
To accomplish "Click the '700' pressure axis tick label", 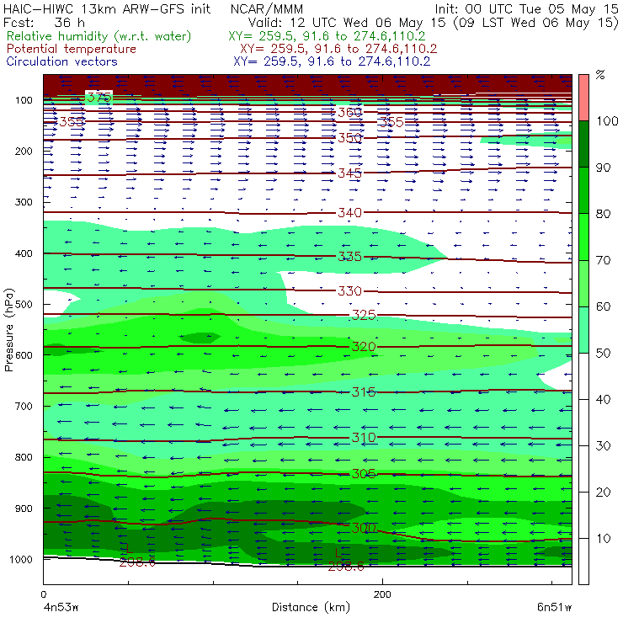I will tap(24, 406).
